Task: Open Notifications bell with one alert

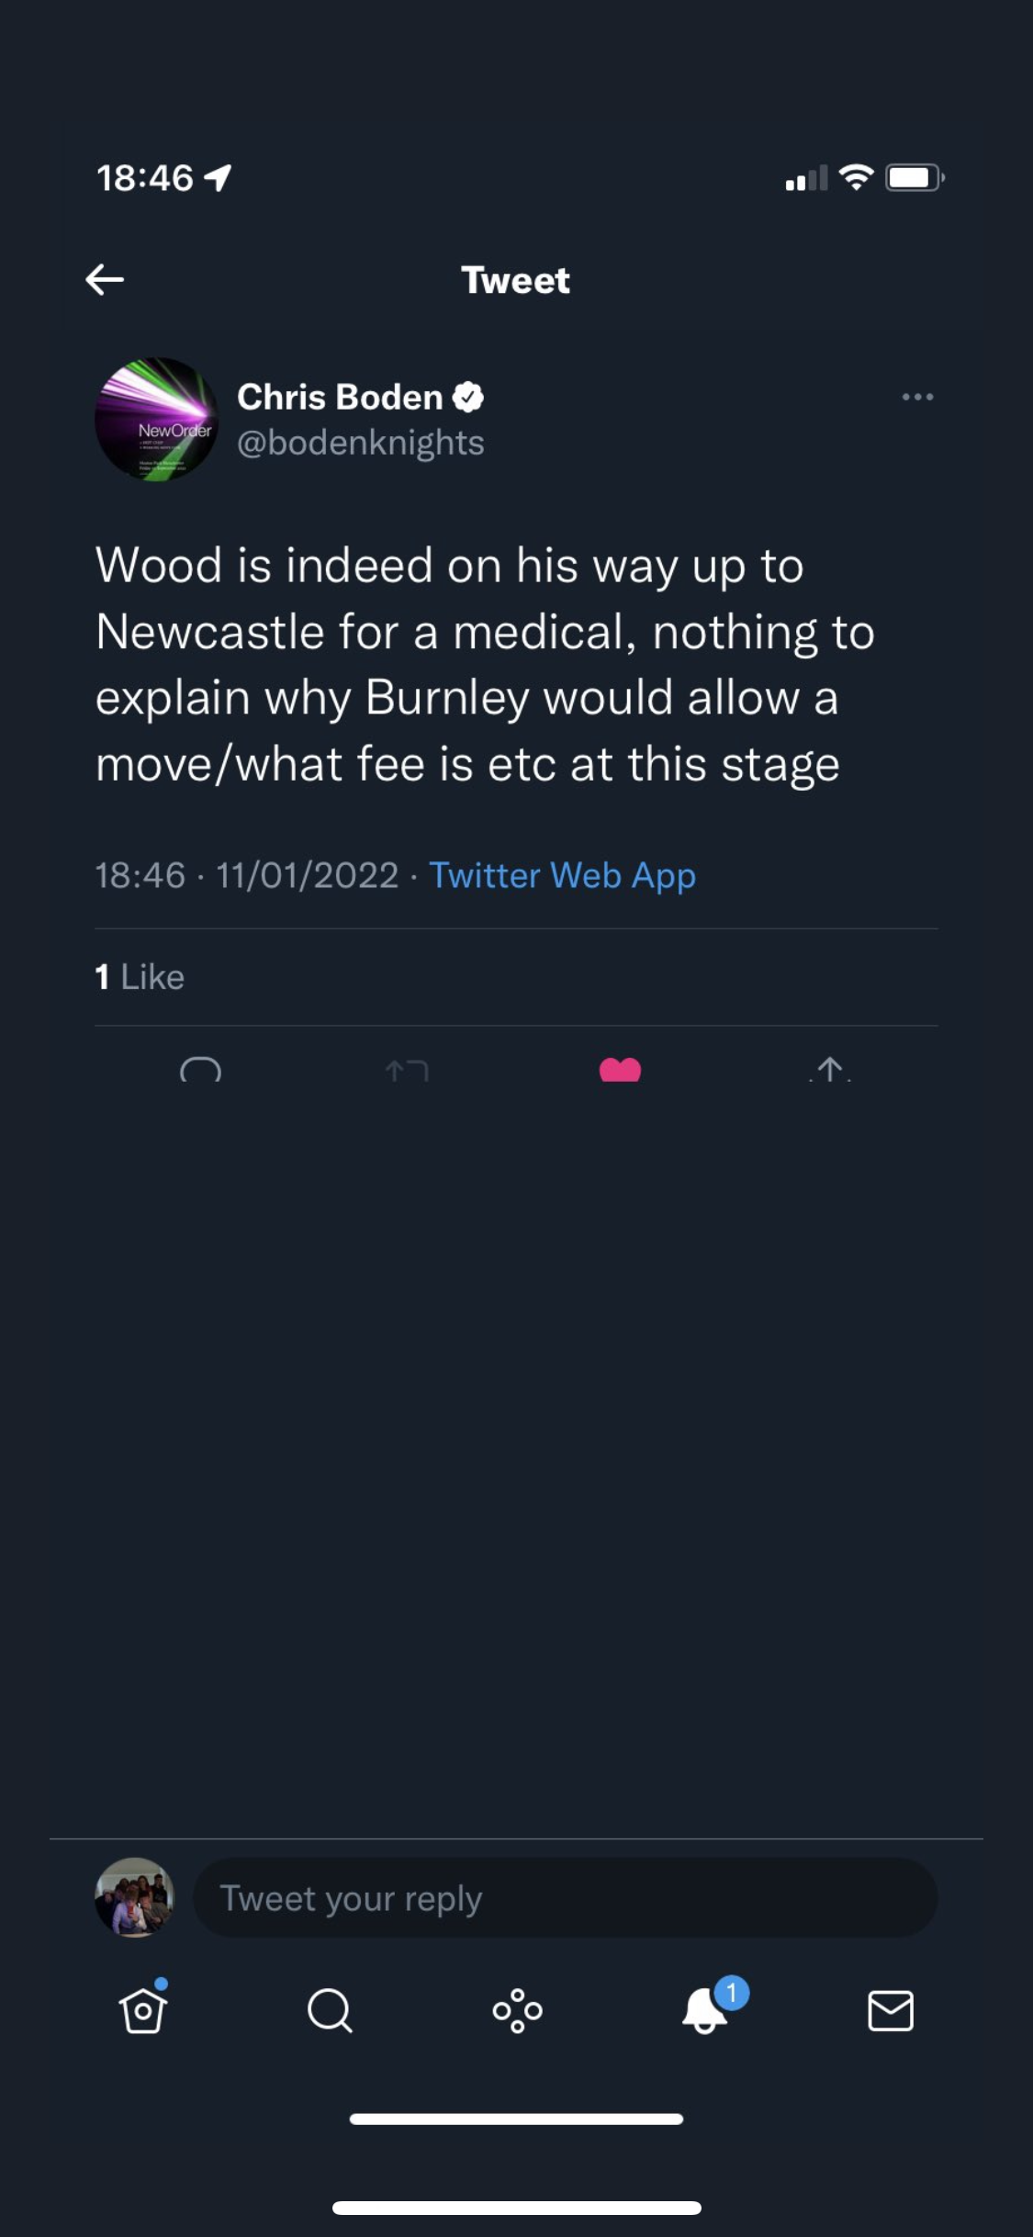Action: [706, 2009]
